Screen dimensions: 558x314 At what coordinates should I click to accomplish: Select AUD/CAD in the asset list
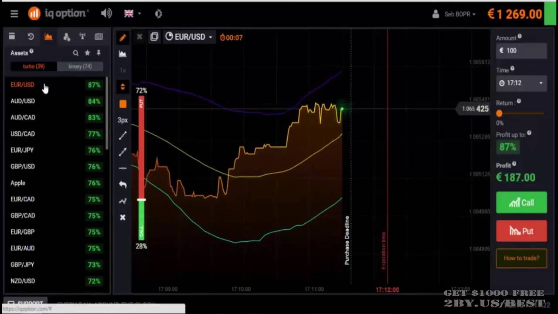[x=56, y=117]
